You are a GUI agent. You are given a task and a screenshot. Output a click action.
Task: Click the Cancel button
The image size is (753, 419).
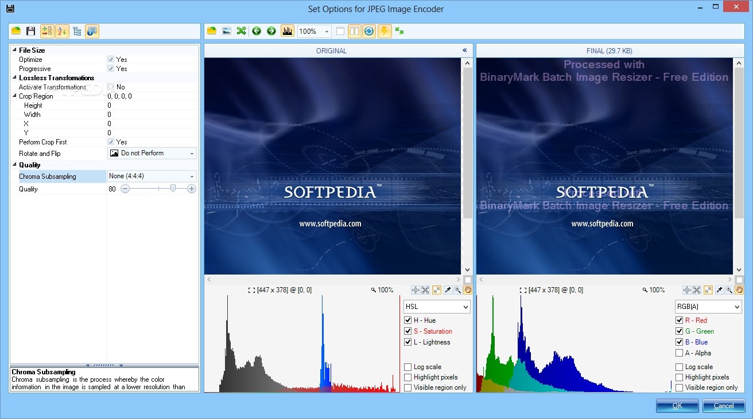724,405
